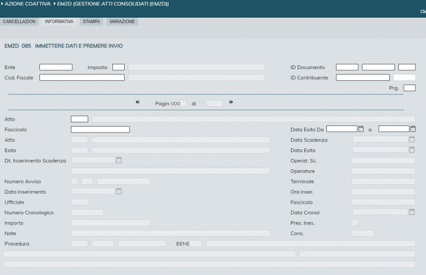Toggle the Pres. Ines. checkbox
Screen dimensions: 426x275
pyautogui.click(x=355, y=223)
